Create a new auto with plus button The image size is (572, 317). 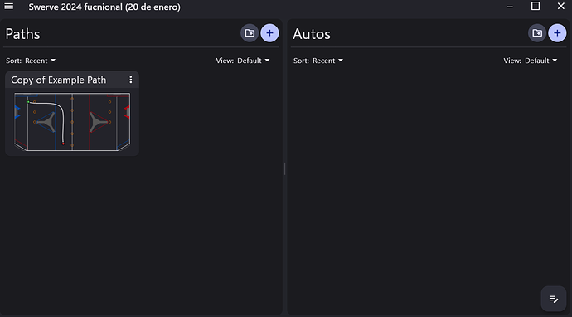click(x=557, y=33)
